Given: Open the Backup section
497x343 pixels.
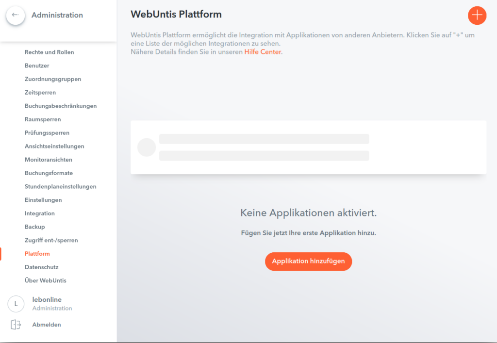Looking at the screenshot, I should click(34, 227).
